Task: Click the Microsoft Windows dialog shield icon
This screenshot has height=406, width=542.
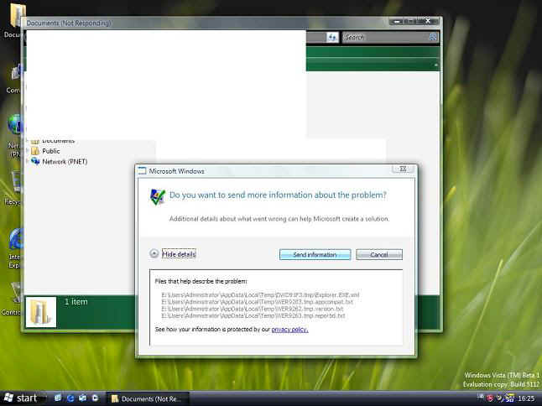Action: coord(157,196)
